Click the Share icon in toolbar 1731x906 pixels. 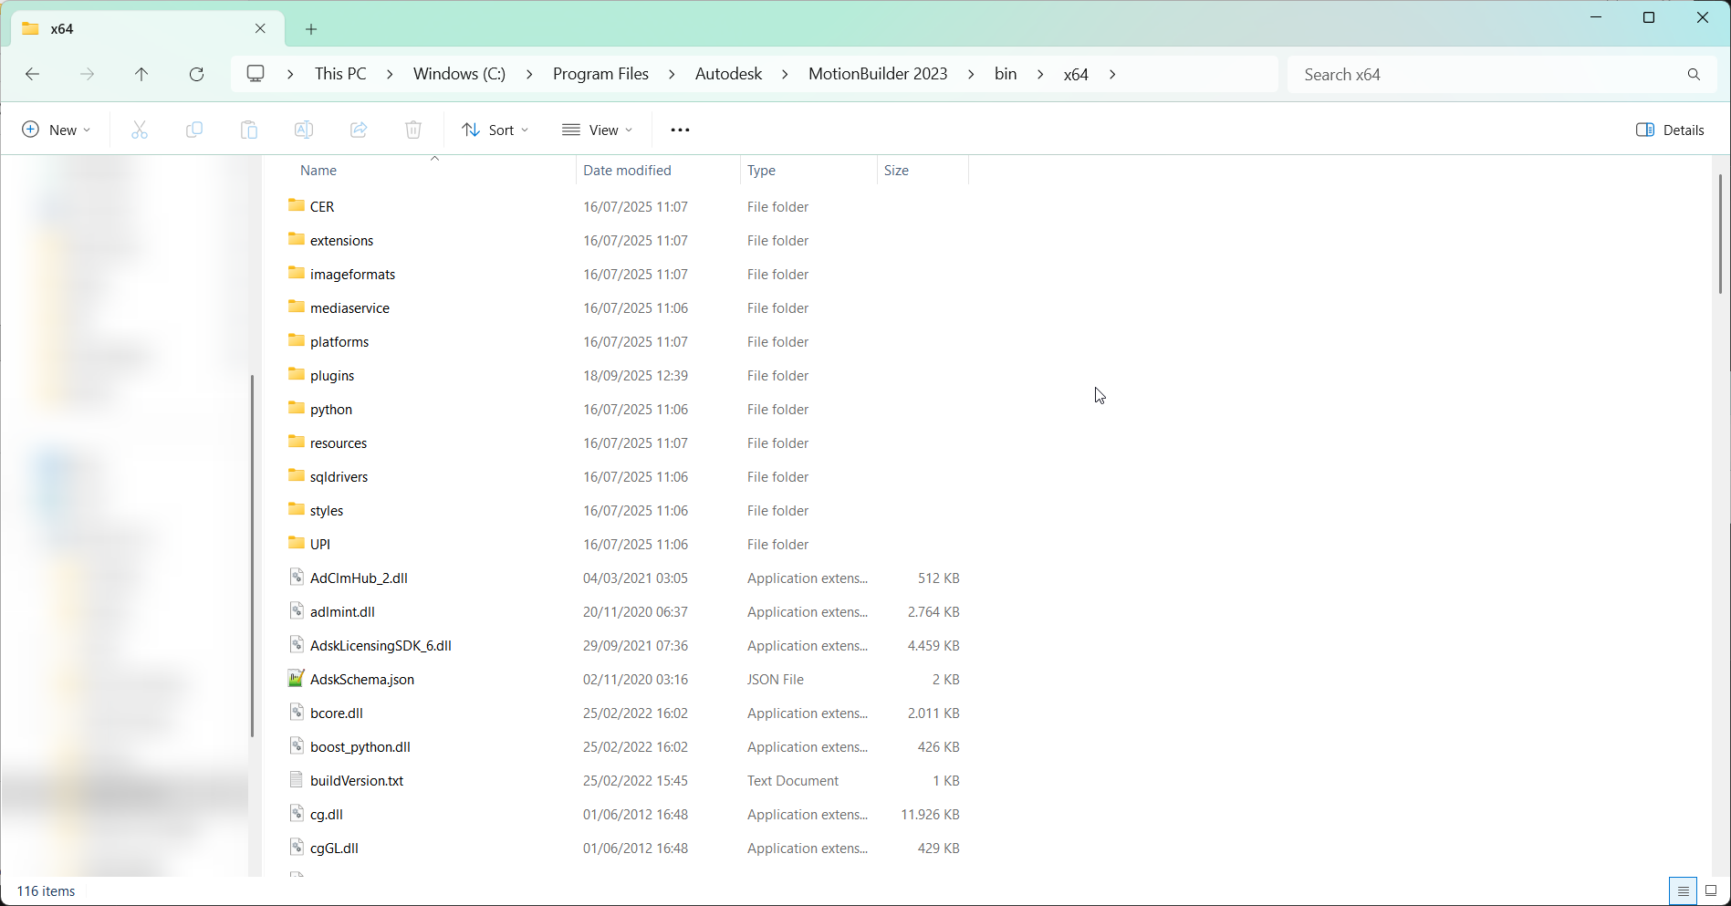359,130
